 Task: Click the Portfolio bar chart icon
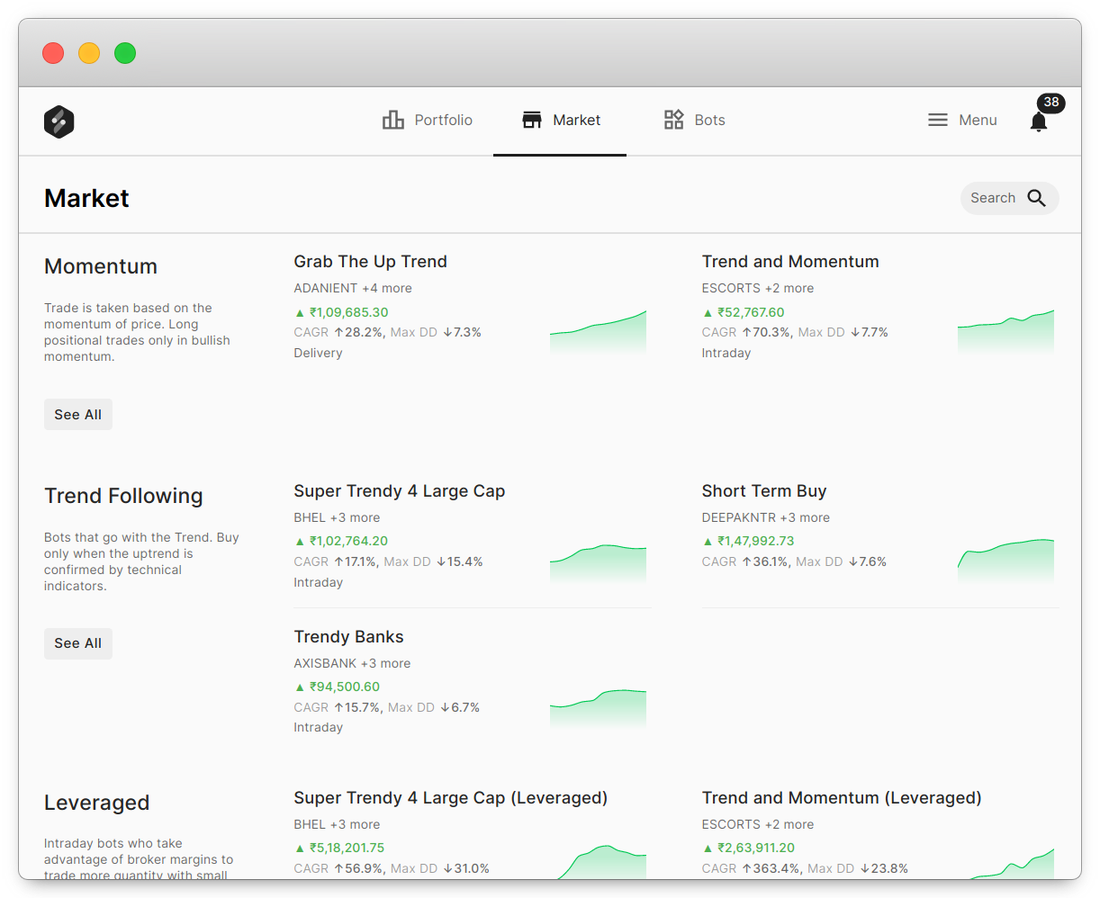(393, 120)
